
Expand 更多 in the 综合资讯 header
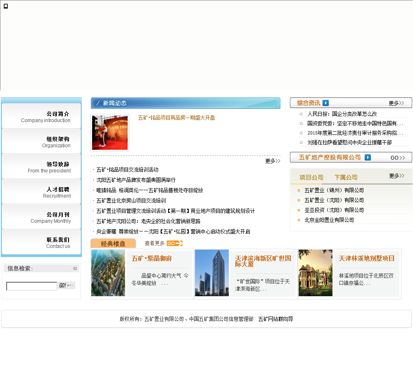pyautogui.click(x=396, y=103)
